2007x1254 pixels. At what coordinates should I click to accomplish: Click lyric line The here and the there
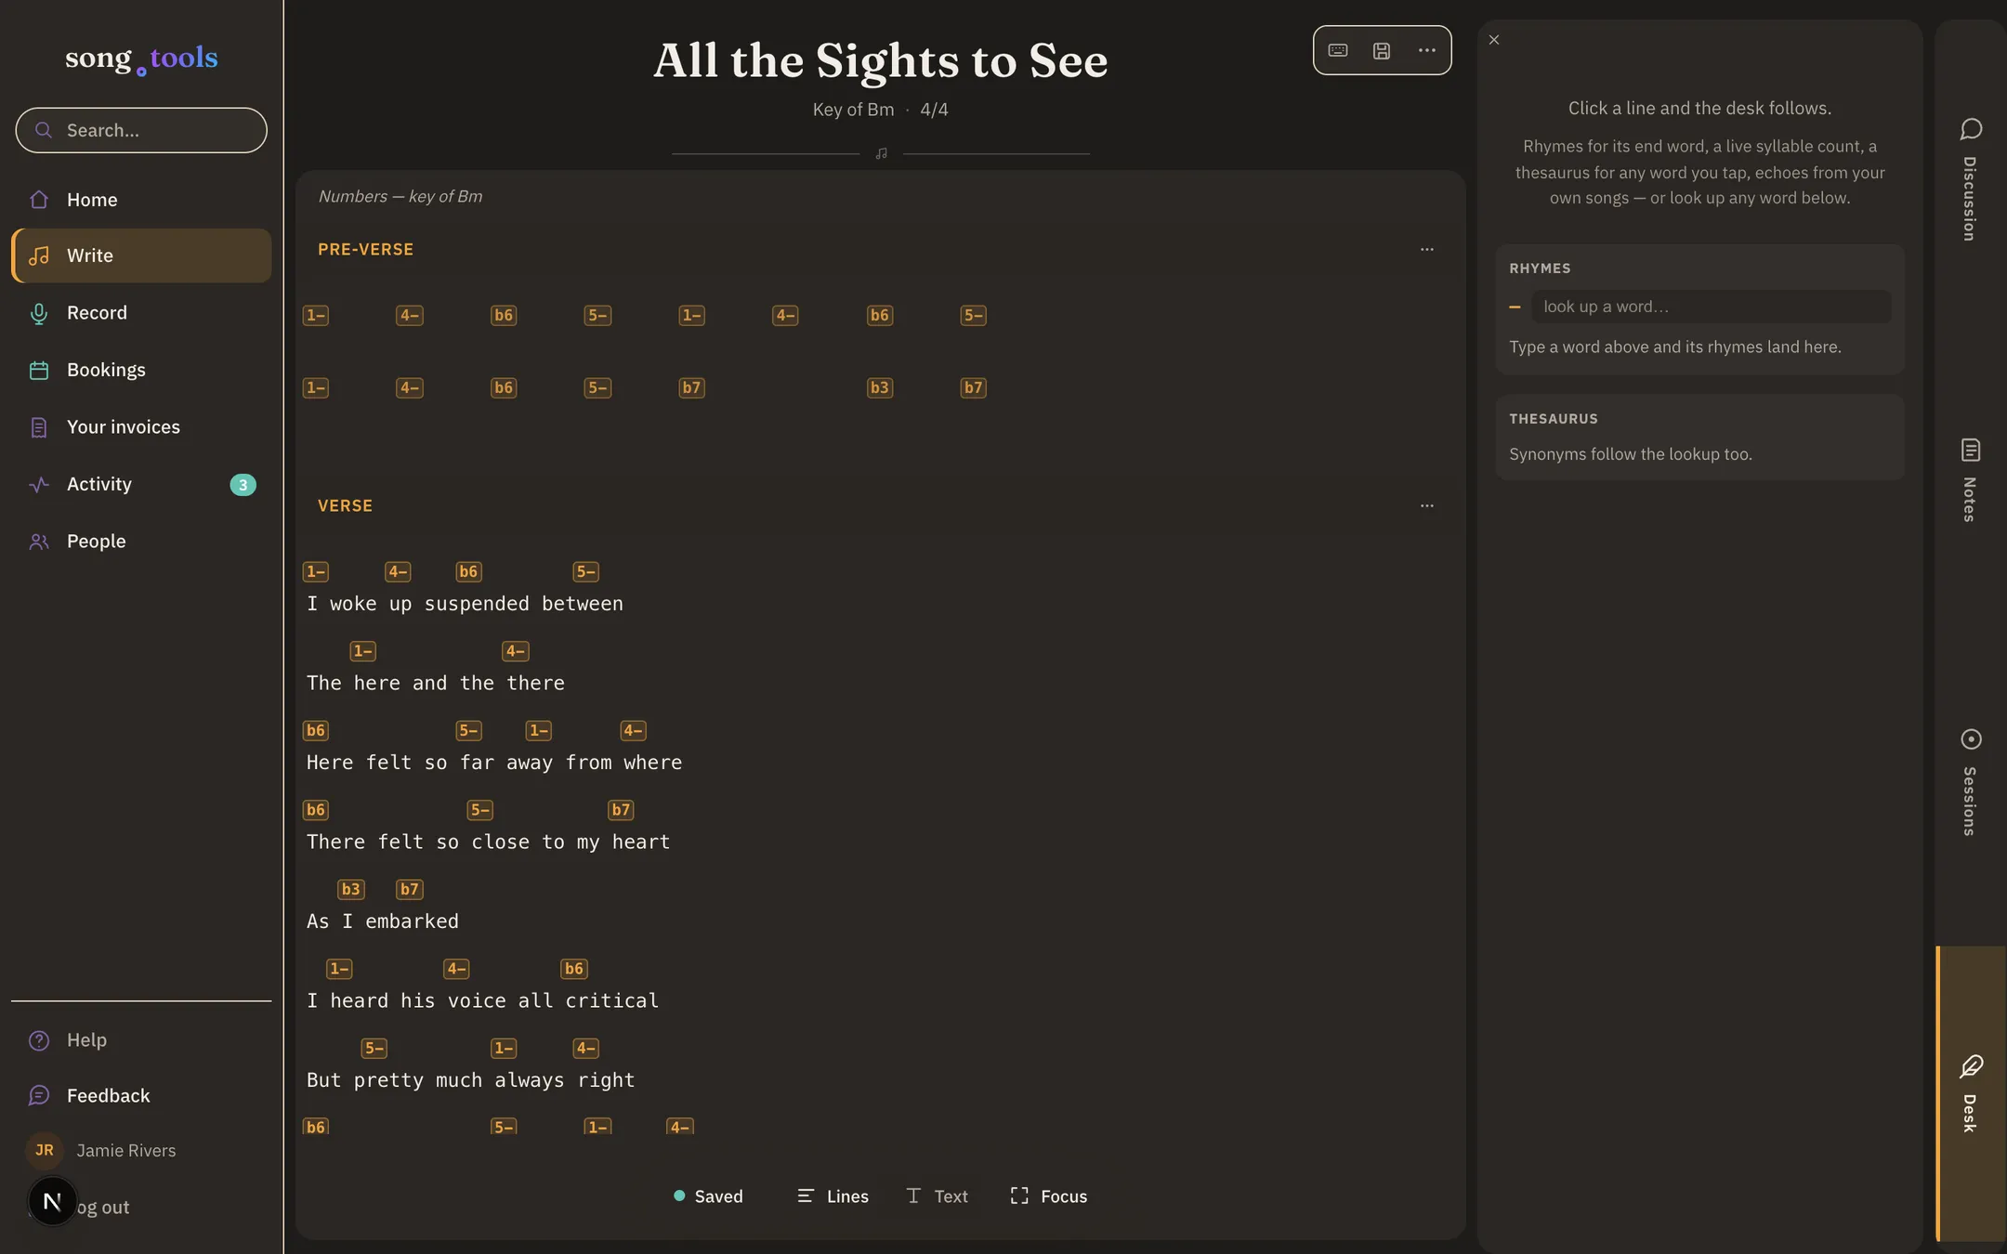[435, 684]
